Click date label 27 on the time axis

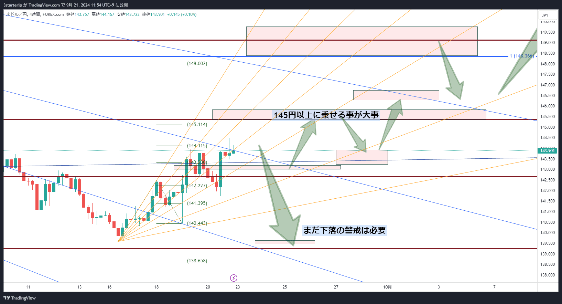tap(336, 287)
